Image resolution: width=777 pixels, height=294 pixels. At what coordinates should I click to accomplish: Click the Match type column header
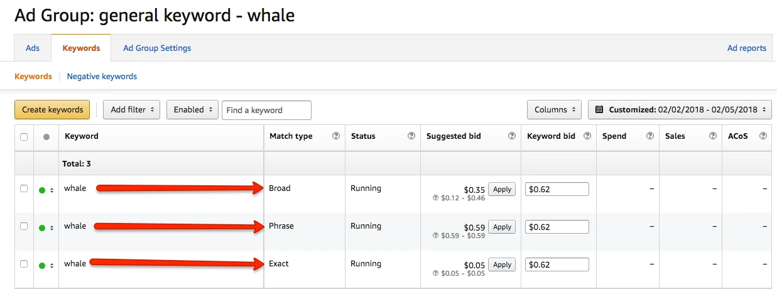(291, 136)
